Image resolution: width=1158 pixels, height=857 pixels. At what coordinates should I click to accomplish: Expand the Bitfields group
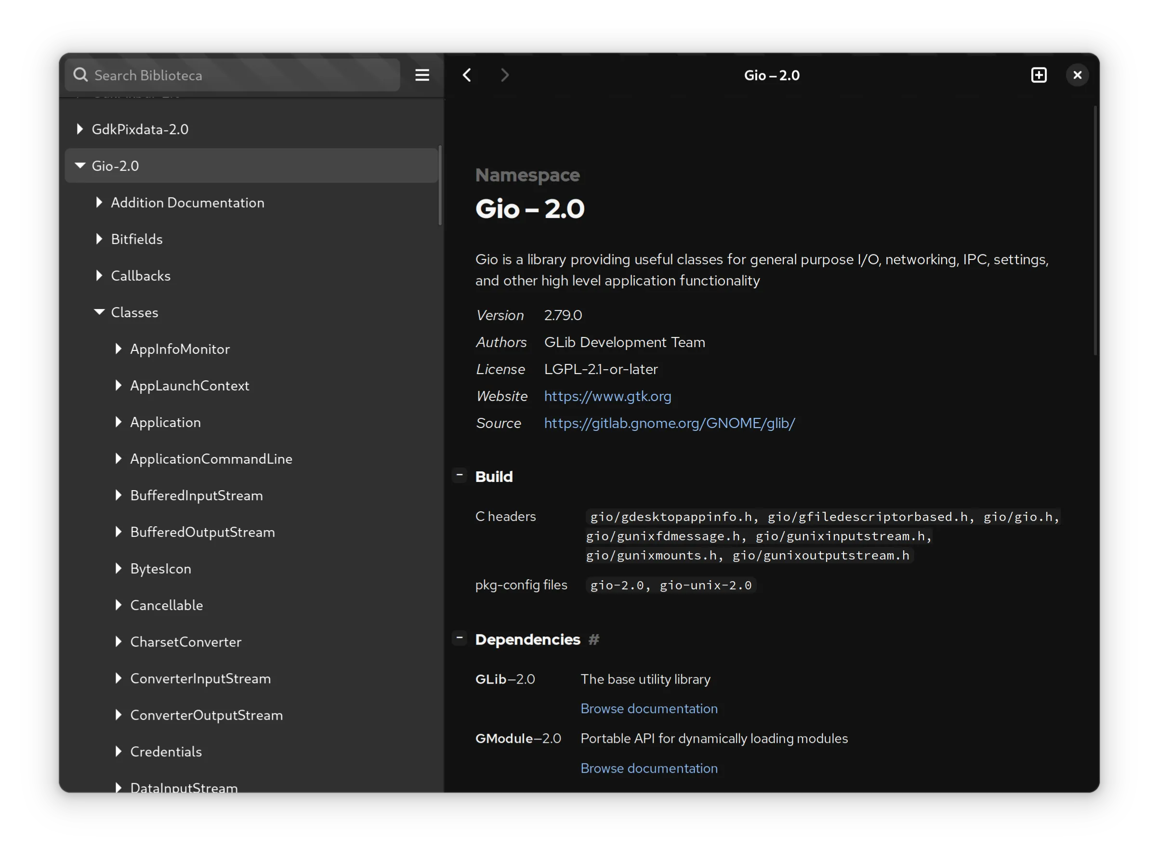[99, 239]
